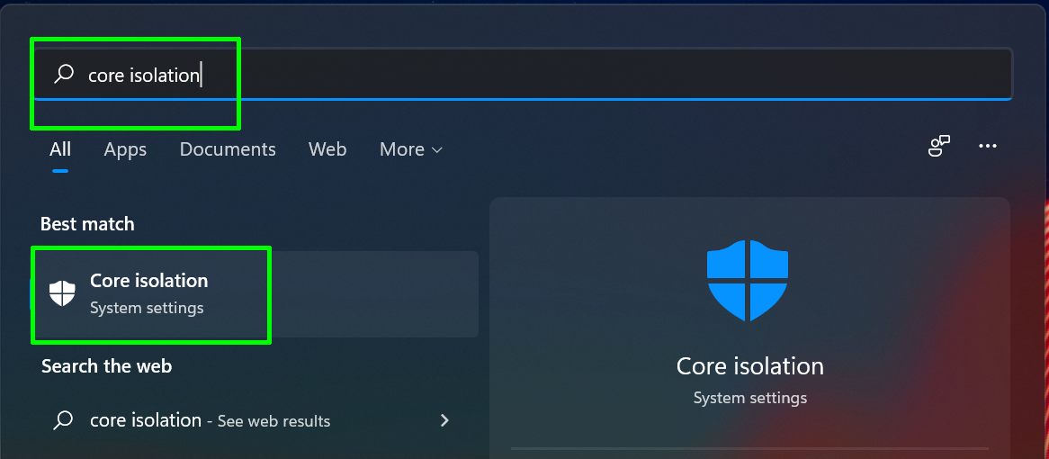The image size is (1049, 459).
Task: Click the shield icon beside Core isolation result
Action: pos(62,293)
